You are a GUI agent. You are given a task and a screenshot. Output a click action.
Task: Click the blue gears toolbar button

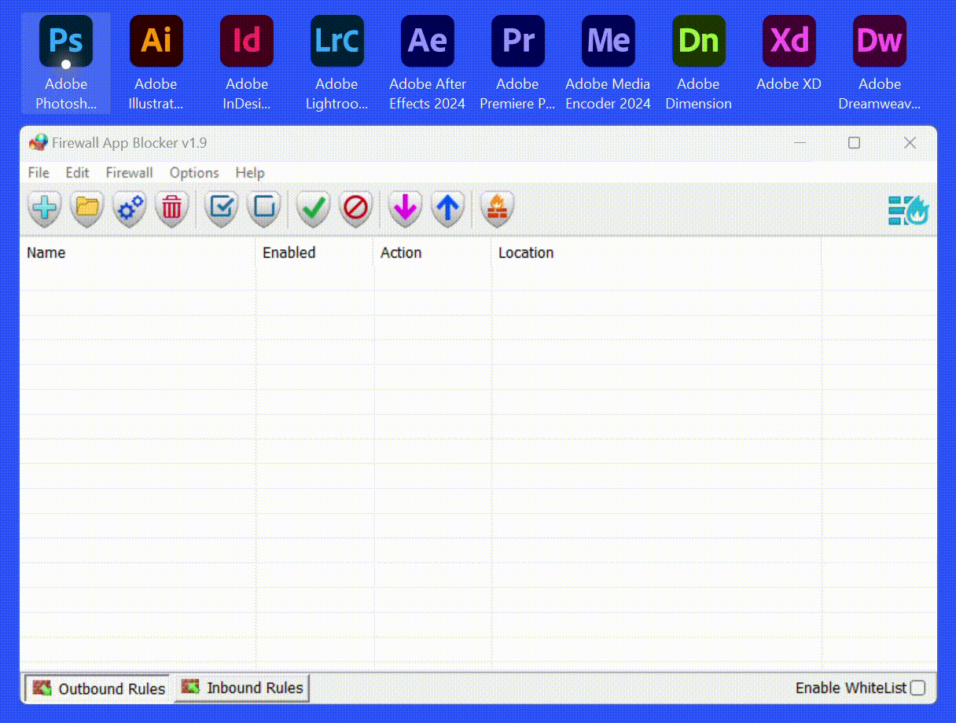click(130, 209)
